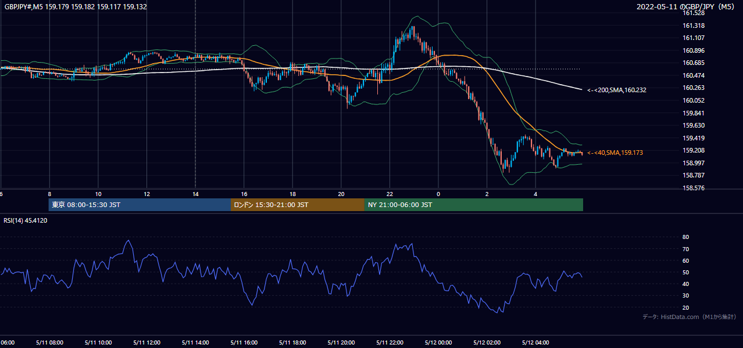Click price axis value 161.318
Viewport: 743px width, 348px height.
click(x=693, y=26)
